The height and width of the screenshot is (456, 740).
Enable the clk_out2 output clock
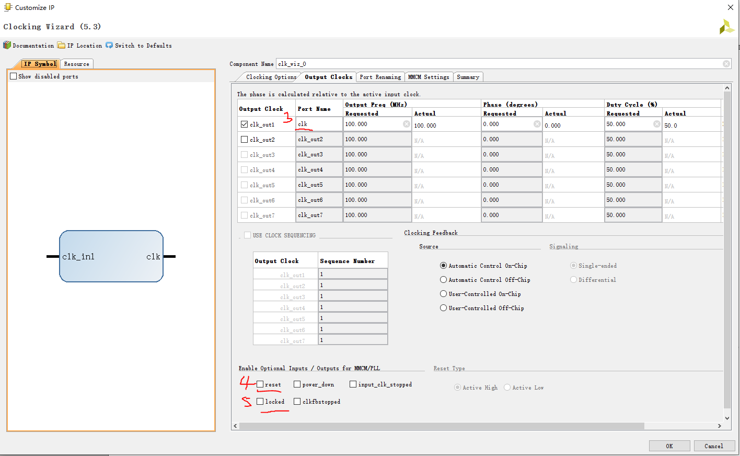(244, 140)
